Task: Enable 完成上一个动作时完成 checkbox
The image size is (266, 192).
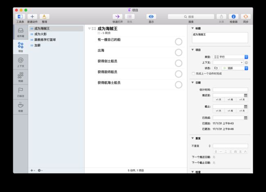Action: (x=193, y=74)
